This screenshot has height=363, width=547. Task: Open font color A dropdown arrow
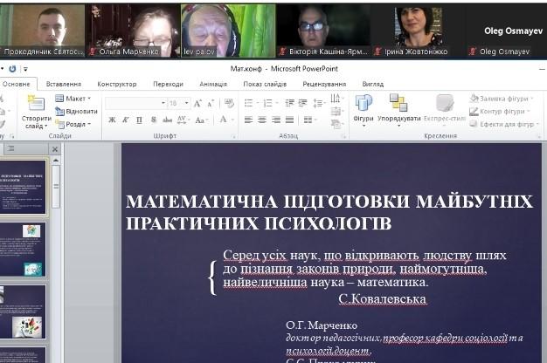click(232, 120)
